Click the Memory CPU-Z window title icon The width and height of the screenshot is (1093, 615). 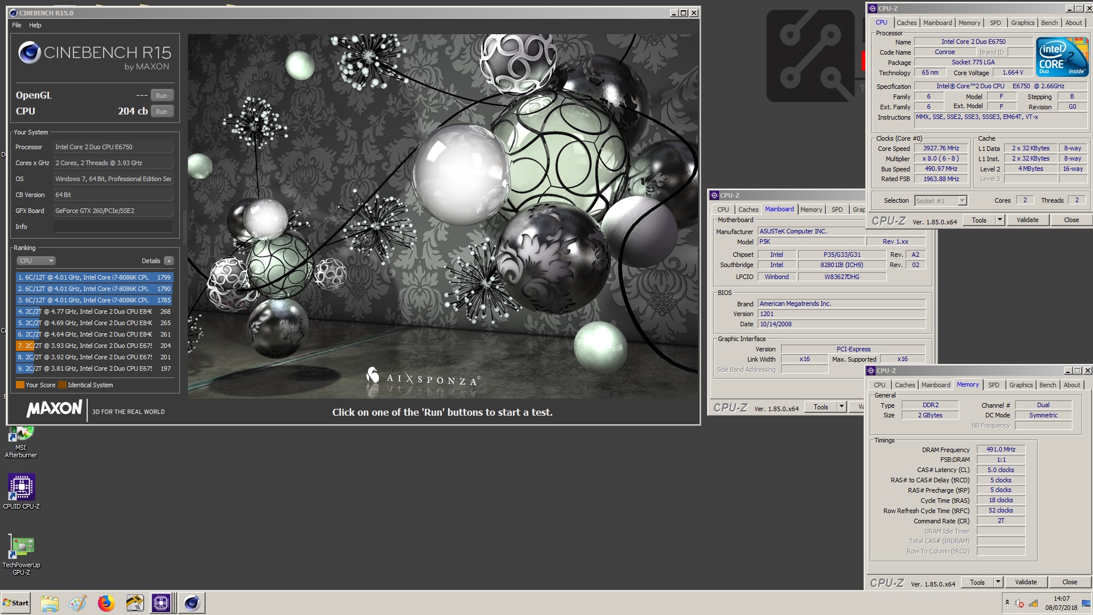point(870,371)
